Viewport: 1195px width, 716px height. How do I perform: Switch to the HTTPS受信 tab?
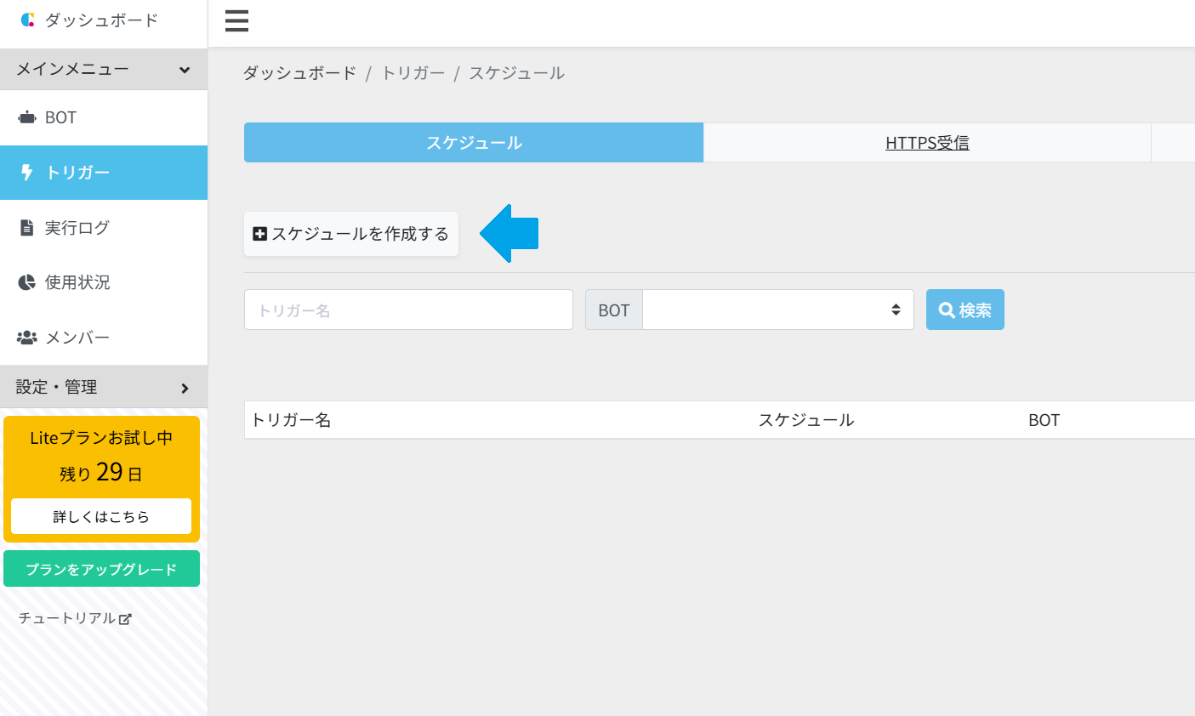tap(927, 142)
